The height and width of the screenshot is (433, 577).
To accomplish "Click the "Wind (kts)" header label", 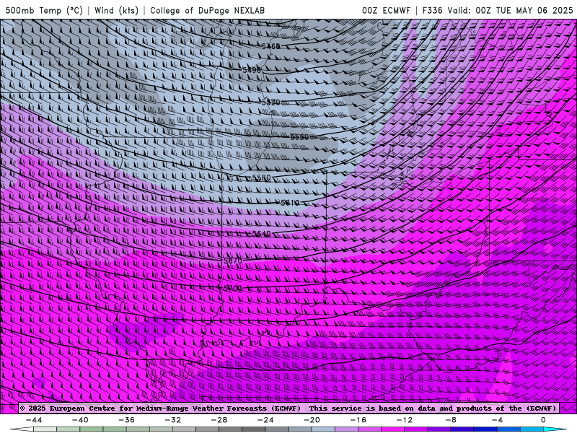I will pos(116,10).
